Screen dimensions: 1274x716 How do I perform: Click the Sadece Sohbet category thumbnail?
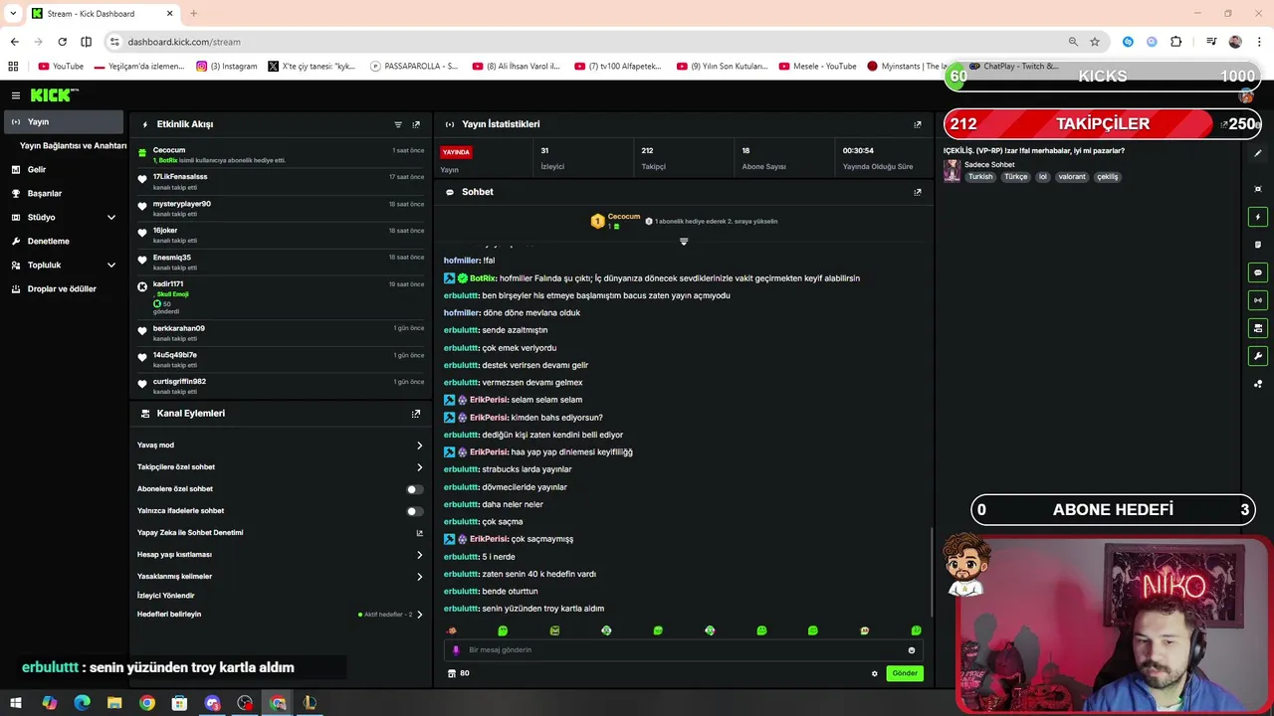tap(952, 171)
